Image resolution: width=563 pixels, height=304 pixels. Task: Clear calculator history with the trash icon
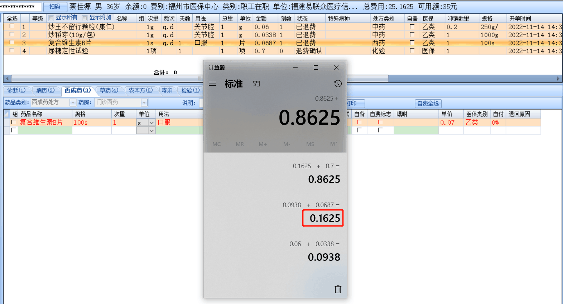point(338,289)
